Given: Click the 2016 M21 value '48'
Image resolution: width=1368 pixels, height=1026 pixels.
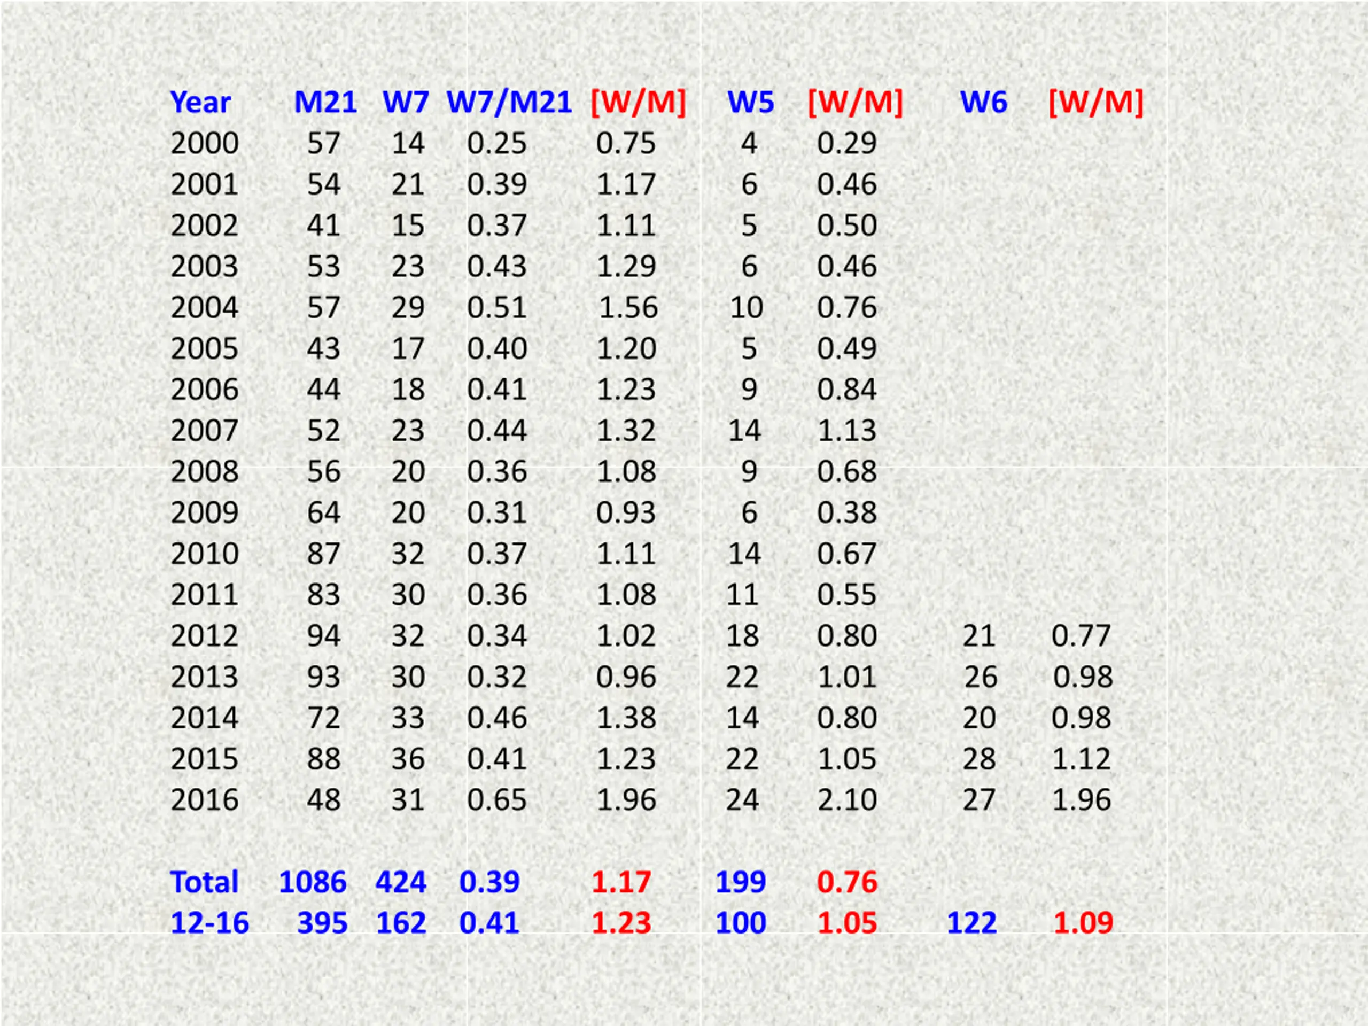Looking at the screenshot, I should (323, 799).
